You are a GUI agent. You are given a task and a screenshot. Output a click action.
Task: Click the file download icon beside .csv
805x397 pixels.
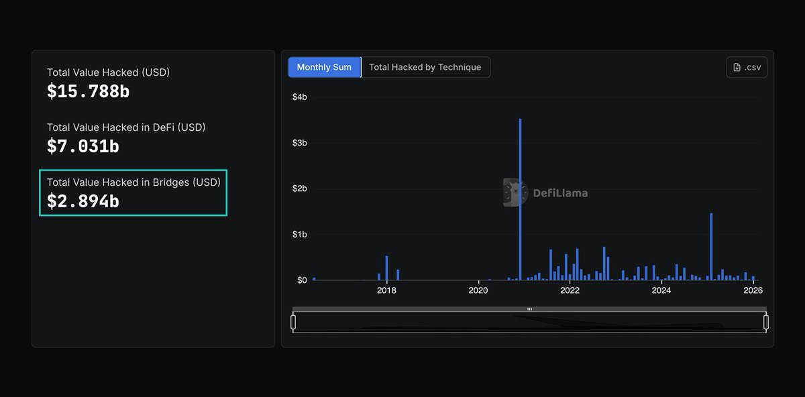tap(737, 67)
